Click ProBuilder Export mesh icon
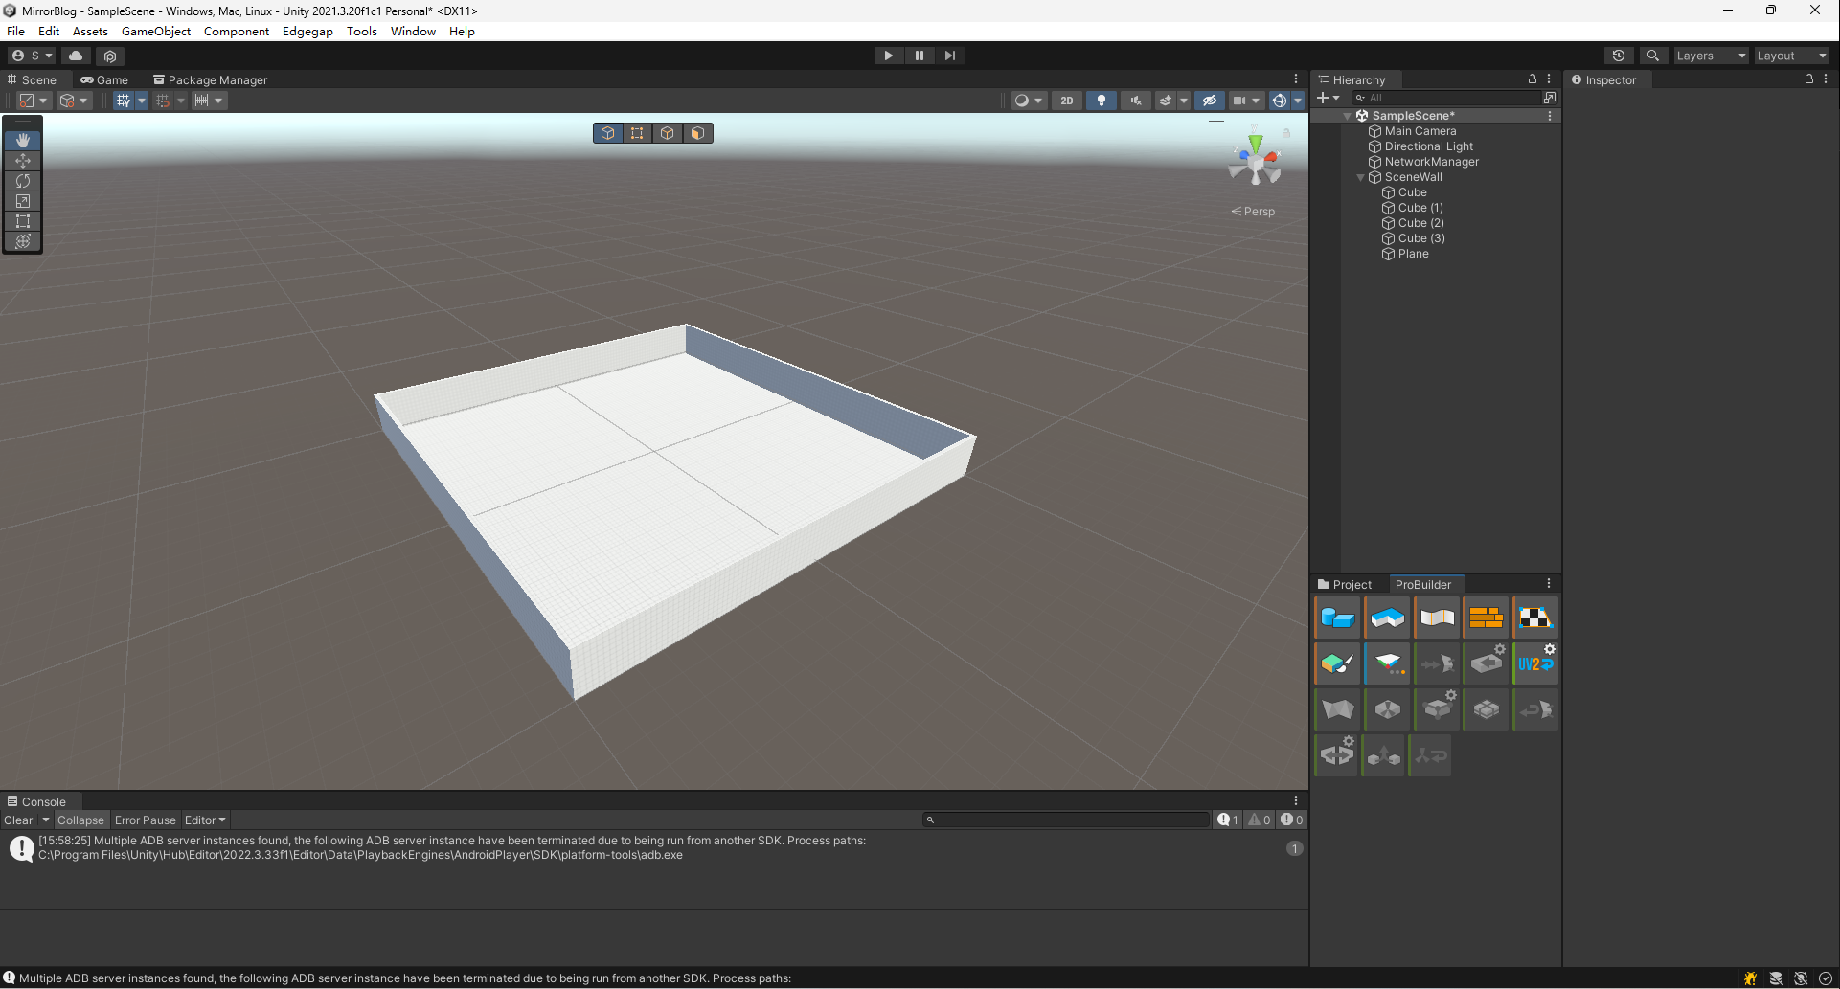 tap(1487, 663)
